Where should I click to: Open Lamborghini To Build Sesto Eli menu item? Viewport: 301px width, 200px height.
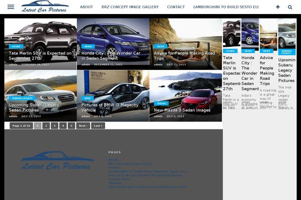pyautogui.click(x=226, y=7)
